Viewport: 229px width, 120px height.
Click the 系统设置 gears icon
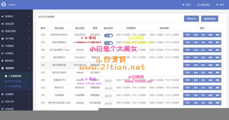click(x=2, y=24)
